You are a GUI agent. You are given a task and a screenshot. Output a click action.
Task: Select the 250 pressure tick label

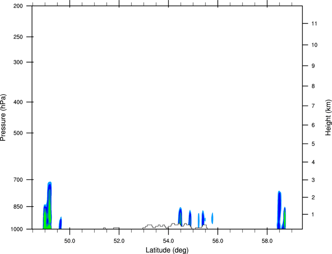click(x=18, y=37)
